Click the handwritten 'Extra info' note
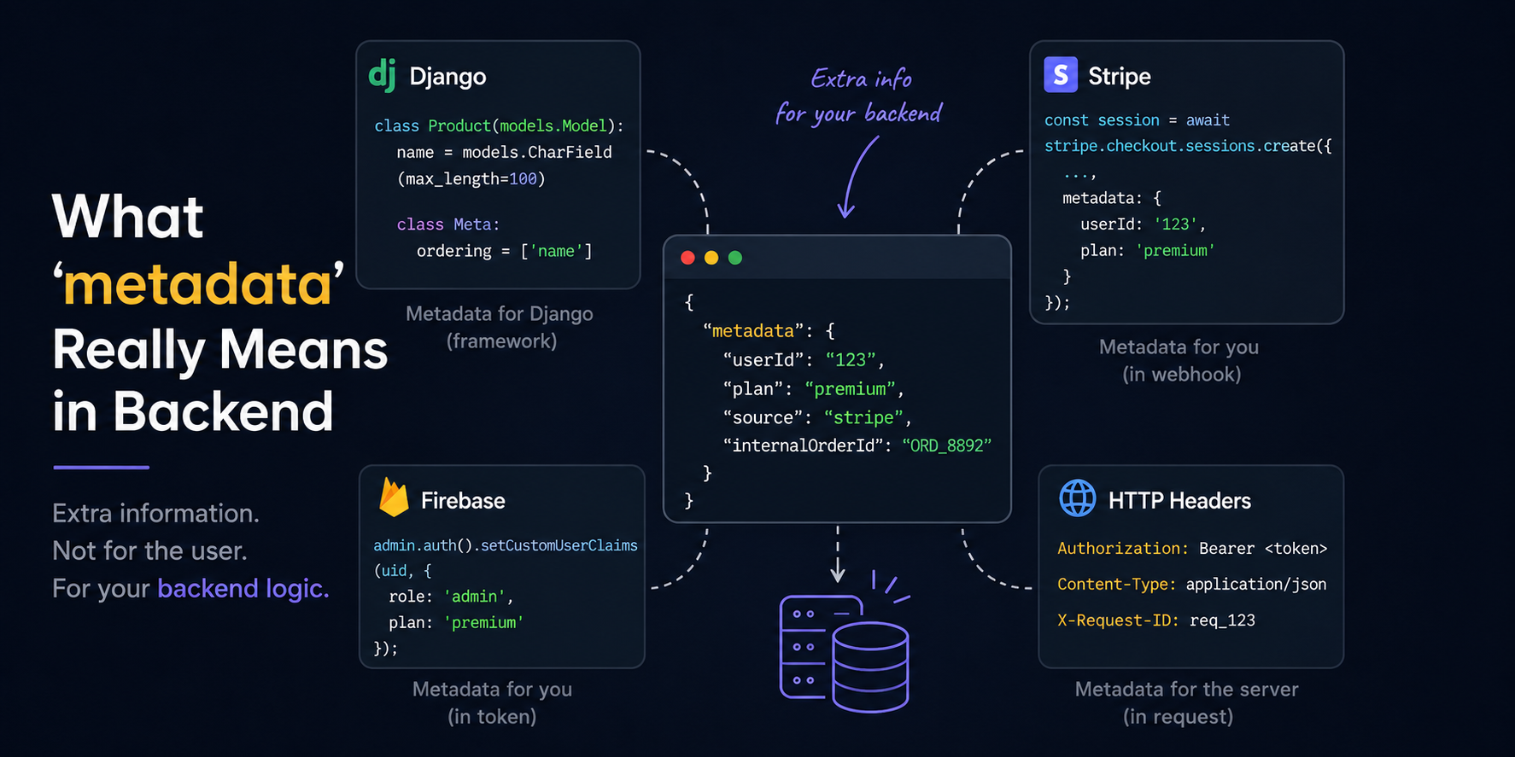 click(861, 79)
